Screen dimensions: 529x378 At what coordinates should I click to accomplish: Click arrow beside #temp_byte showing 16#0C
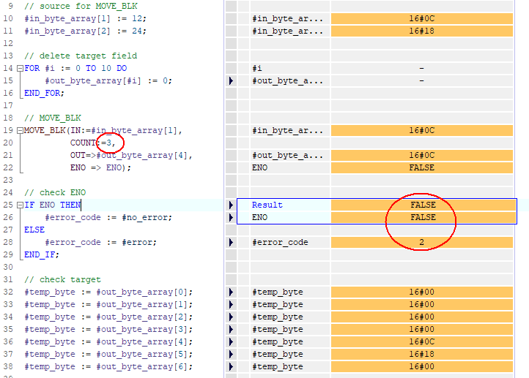point(231,342)
